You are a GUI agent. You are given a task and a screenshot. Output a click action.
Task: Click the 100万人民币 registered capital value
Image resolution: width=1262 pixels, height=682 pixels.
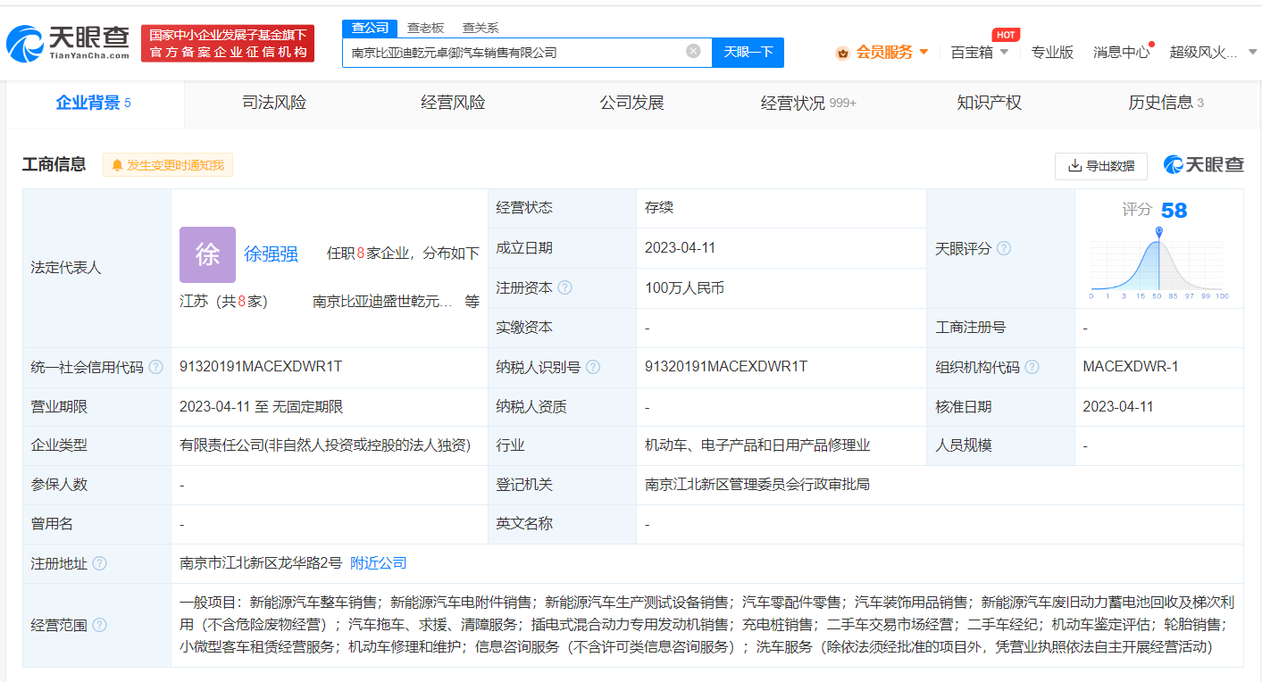point(684,288)
